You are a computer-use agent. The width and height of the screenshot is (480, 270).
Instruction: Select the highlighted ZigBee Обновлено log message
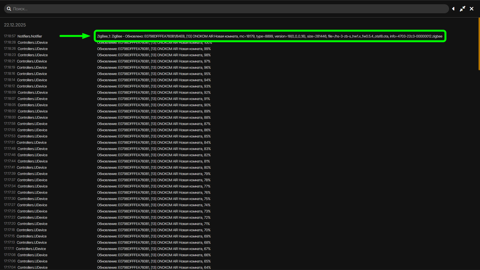pos(269,36)
